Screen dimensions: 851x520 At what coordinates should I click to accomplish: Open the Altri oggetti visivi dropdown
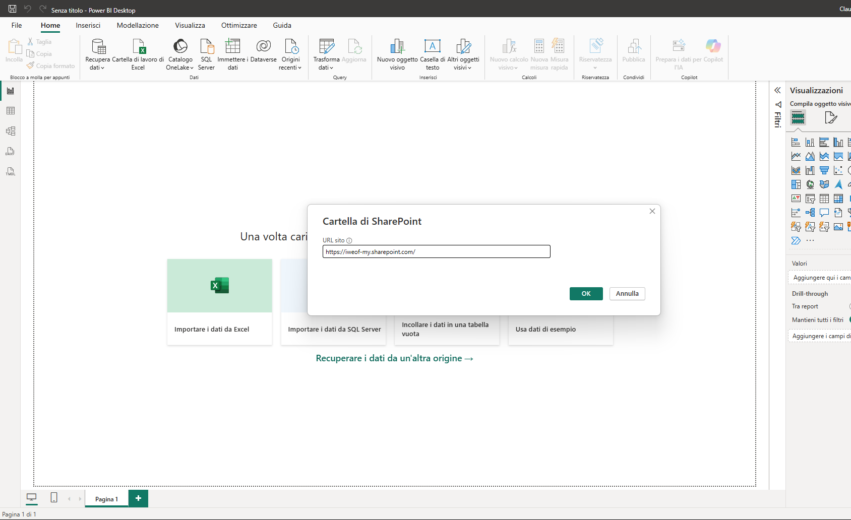point(463,54)
